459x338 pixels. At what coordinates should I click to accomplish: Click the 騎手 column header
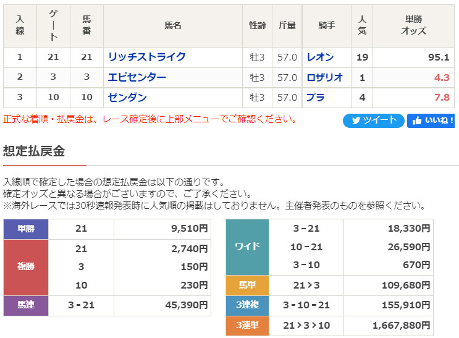[x=326, y=26]
